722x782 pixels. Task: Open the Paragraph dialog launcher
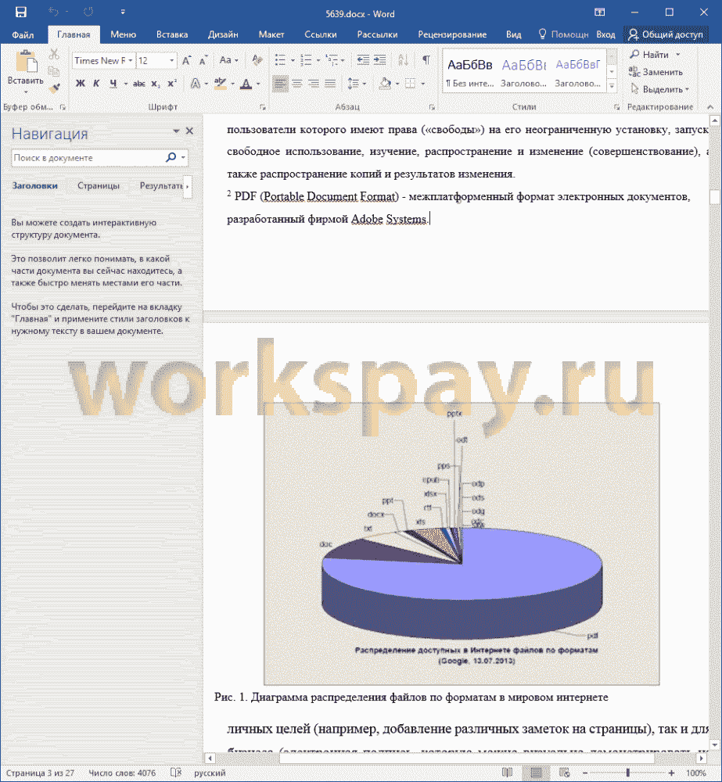pos(432,106)
